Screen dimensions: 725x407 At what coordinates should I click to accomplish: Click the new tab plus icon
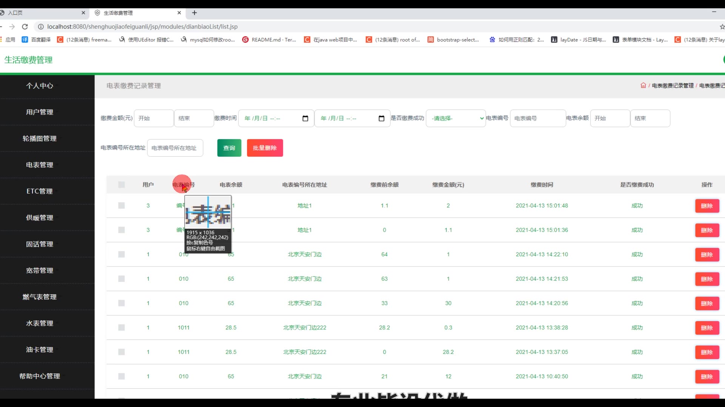click(194, 13)
